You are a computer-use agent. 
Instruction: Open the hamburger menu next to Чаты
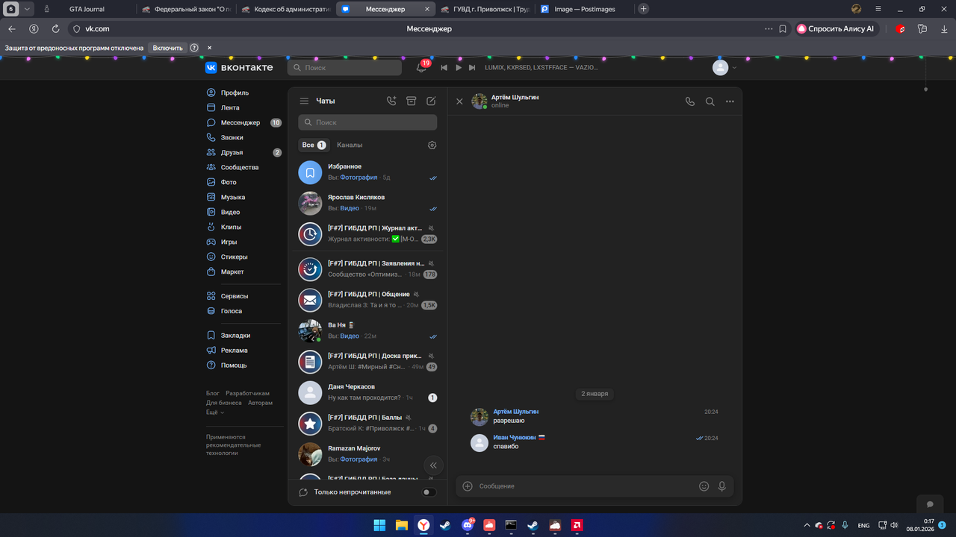(x=304, y=101)
